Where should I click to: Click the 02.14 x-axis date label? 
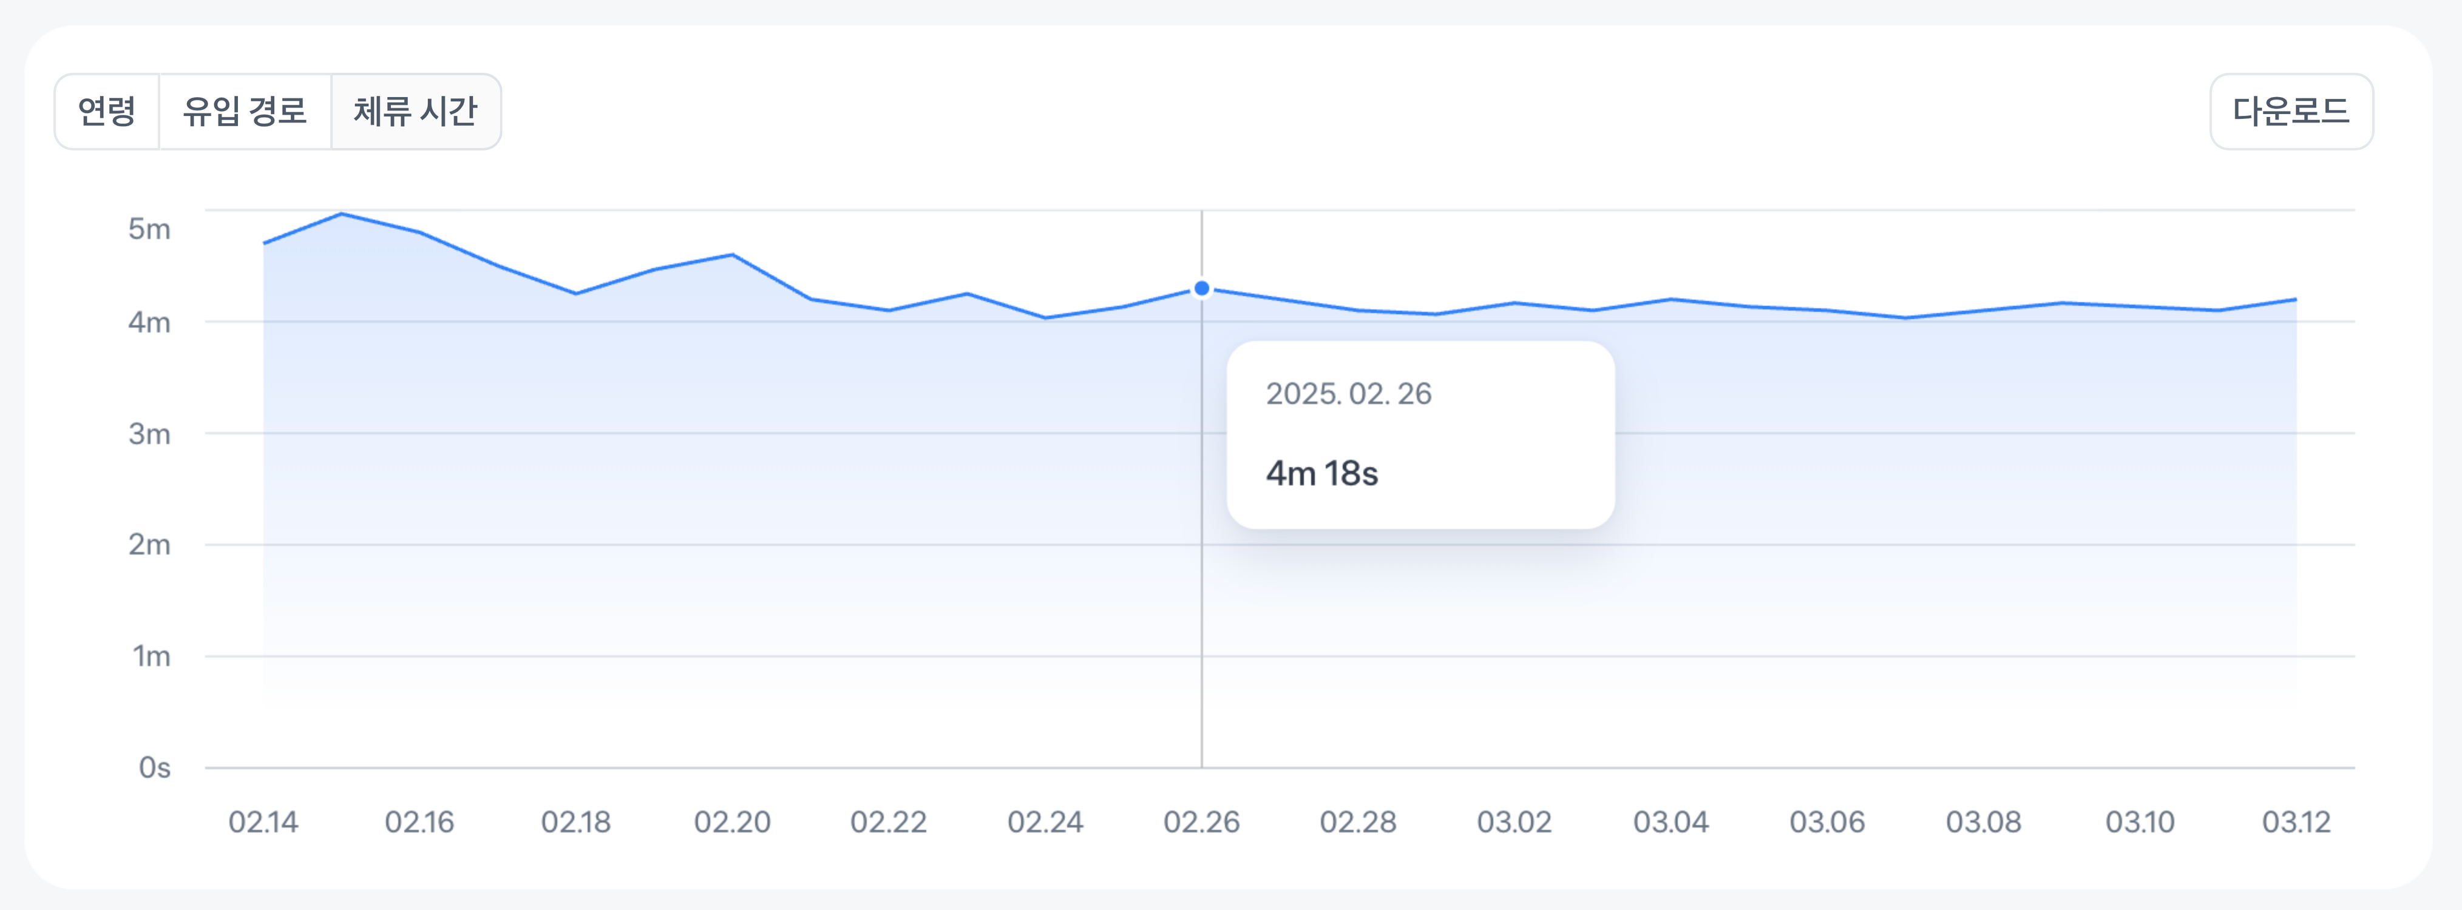(263, 821)
